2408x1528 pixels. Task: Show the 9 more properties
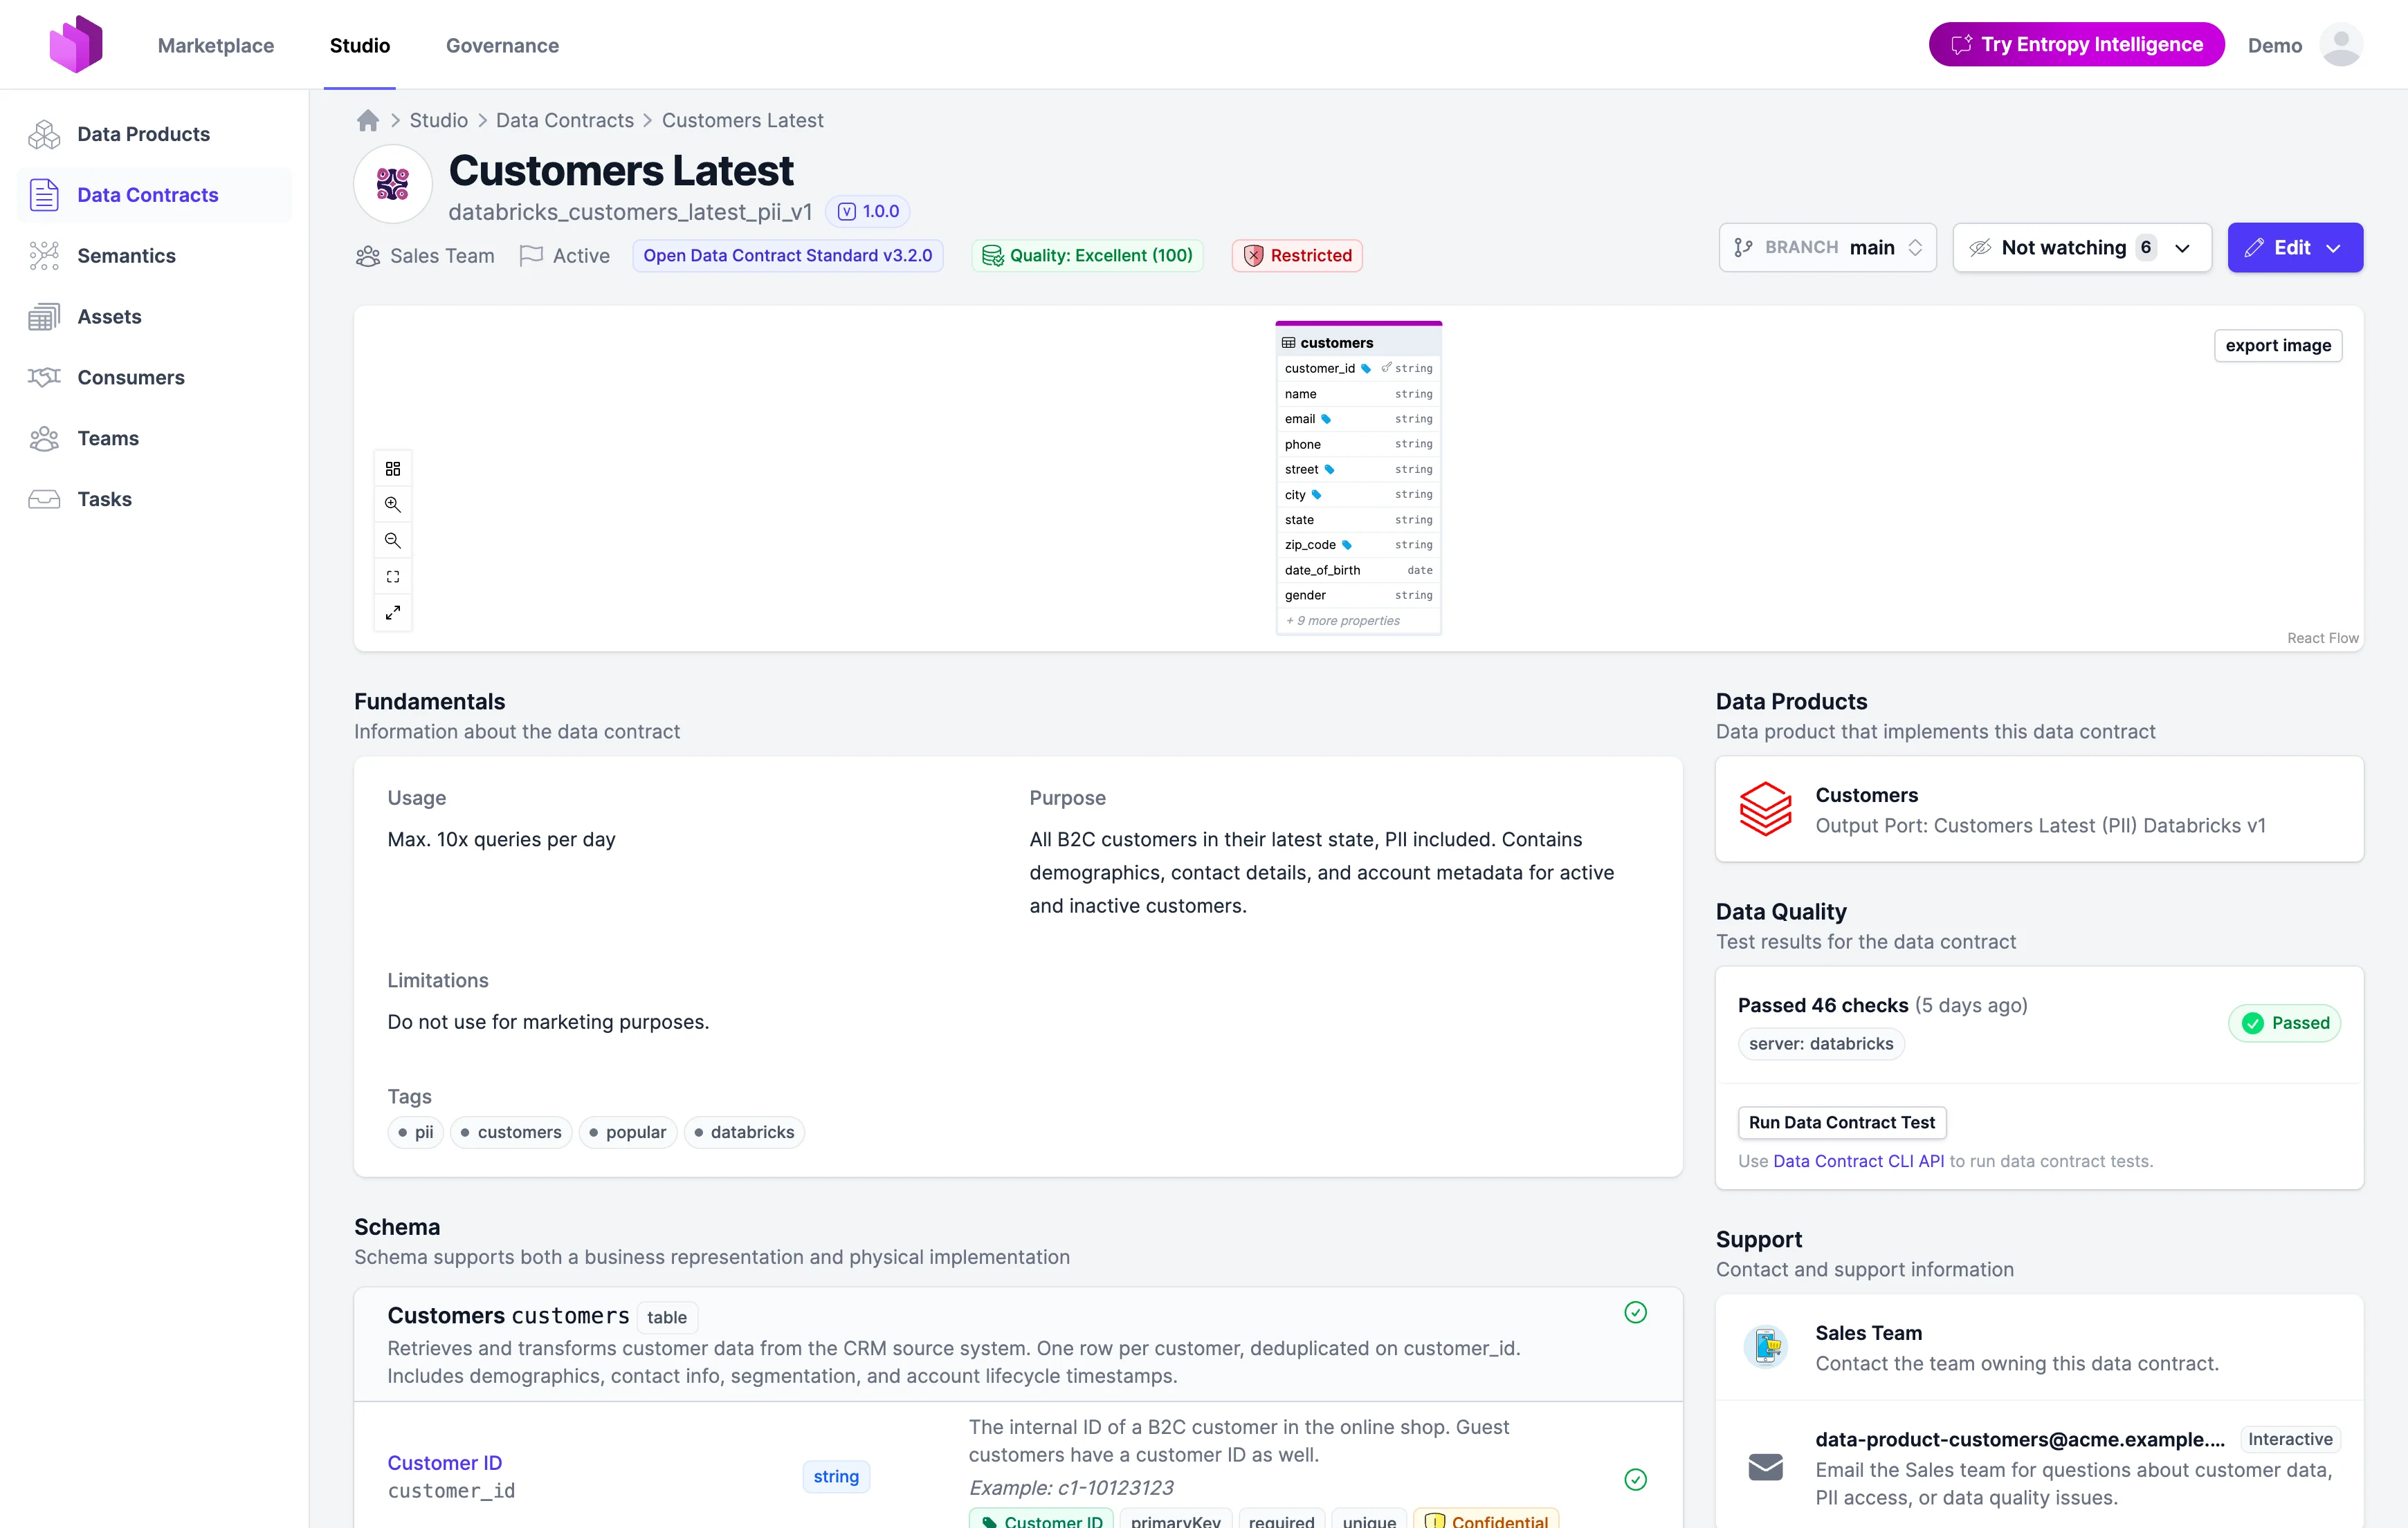pyautogui.click(x=1343, y=621)
